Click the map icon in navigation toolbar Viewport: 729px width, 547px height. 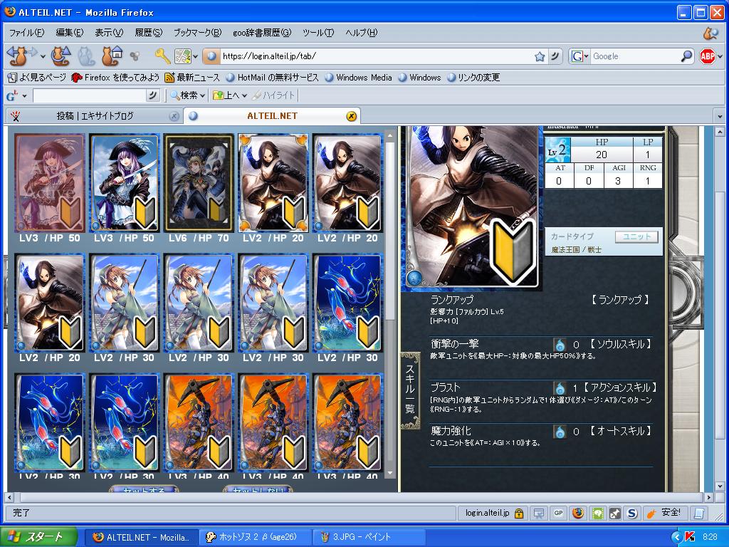(183, 56)
